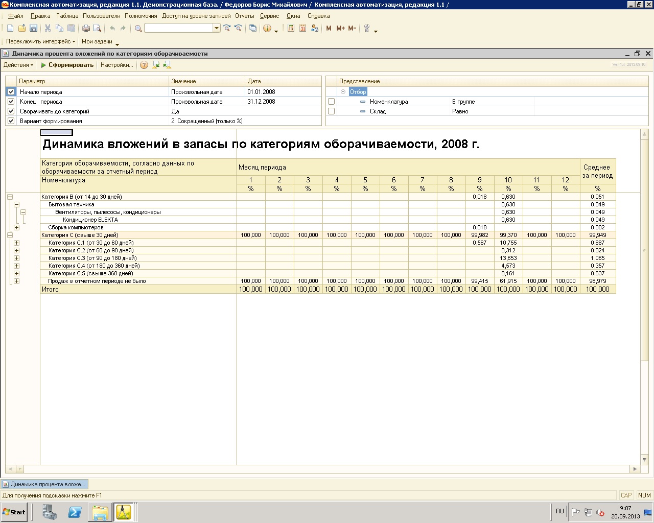Click the print icon
This screenshot has width=654, height=523.
86,29
